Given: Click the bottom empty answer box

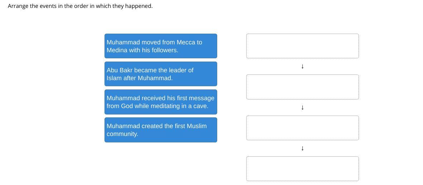Looking at the screenshot, I should [302, 169].
